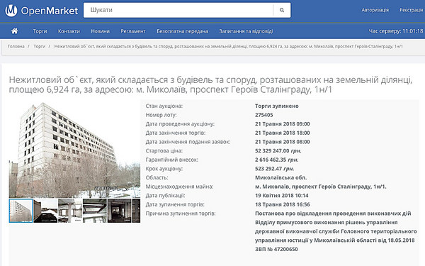
Task: Focus the 'Шукати' search field
Action: click(x=178, y=10)
